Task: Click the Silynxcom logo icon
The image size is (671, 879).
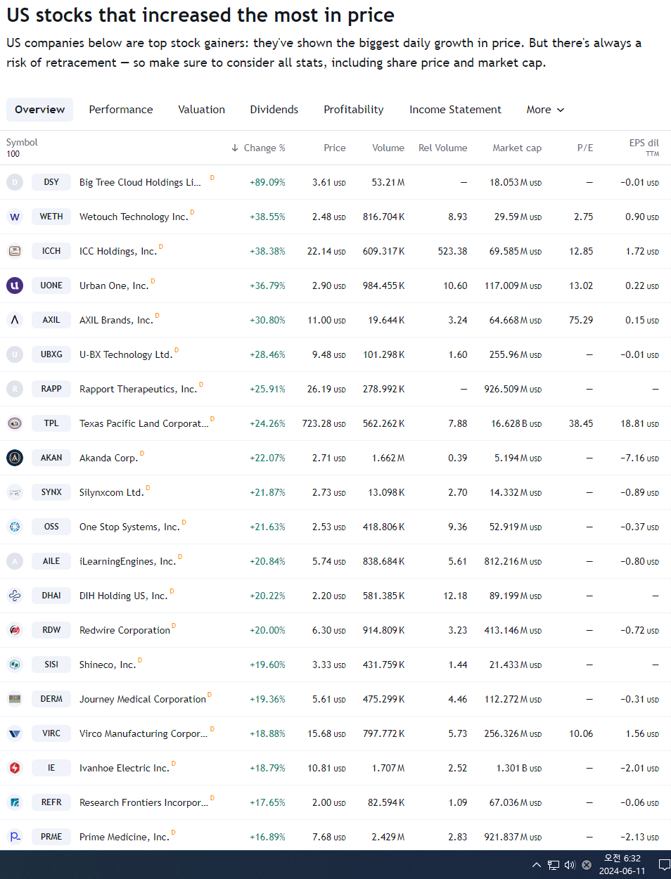Action: pos(15,492)
